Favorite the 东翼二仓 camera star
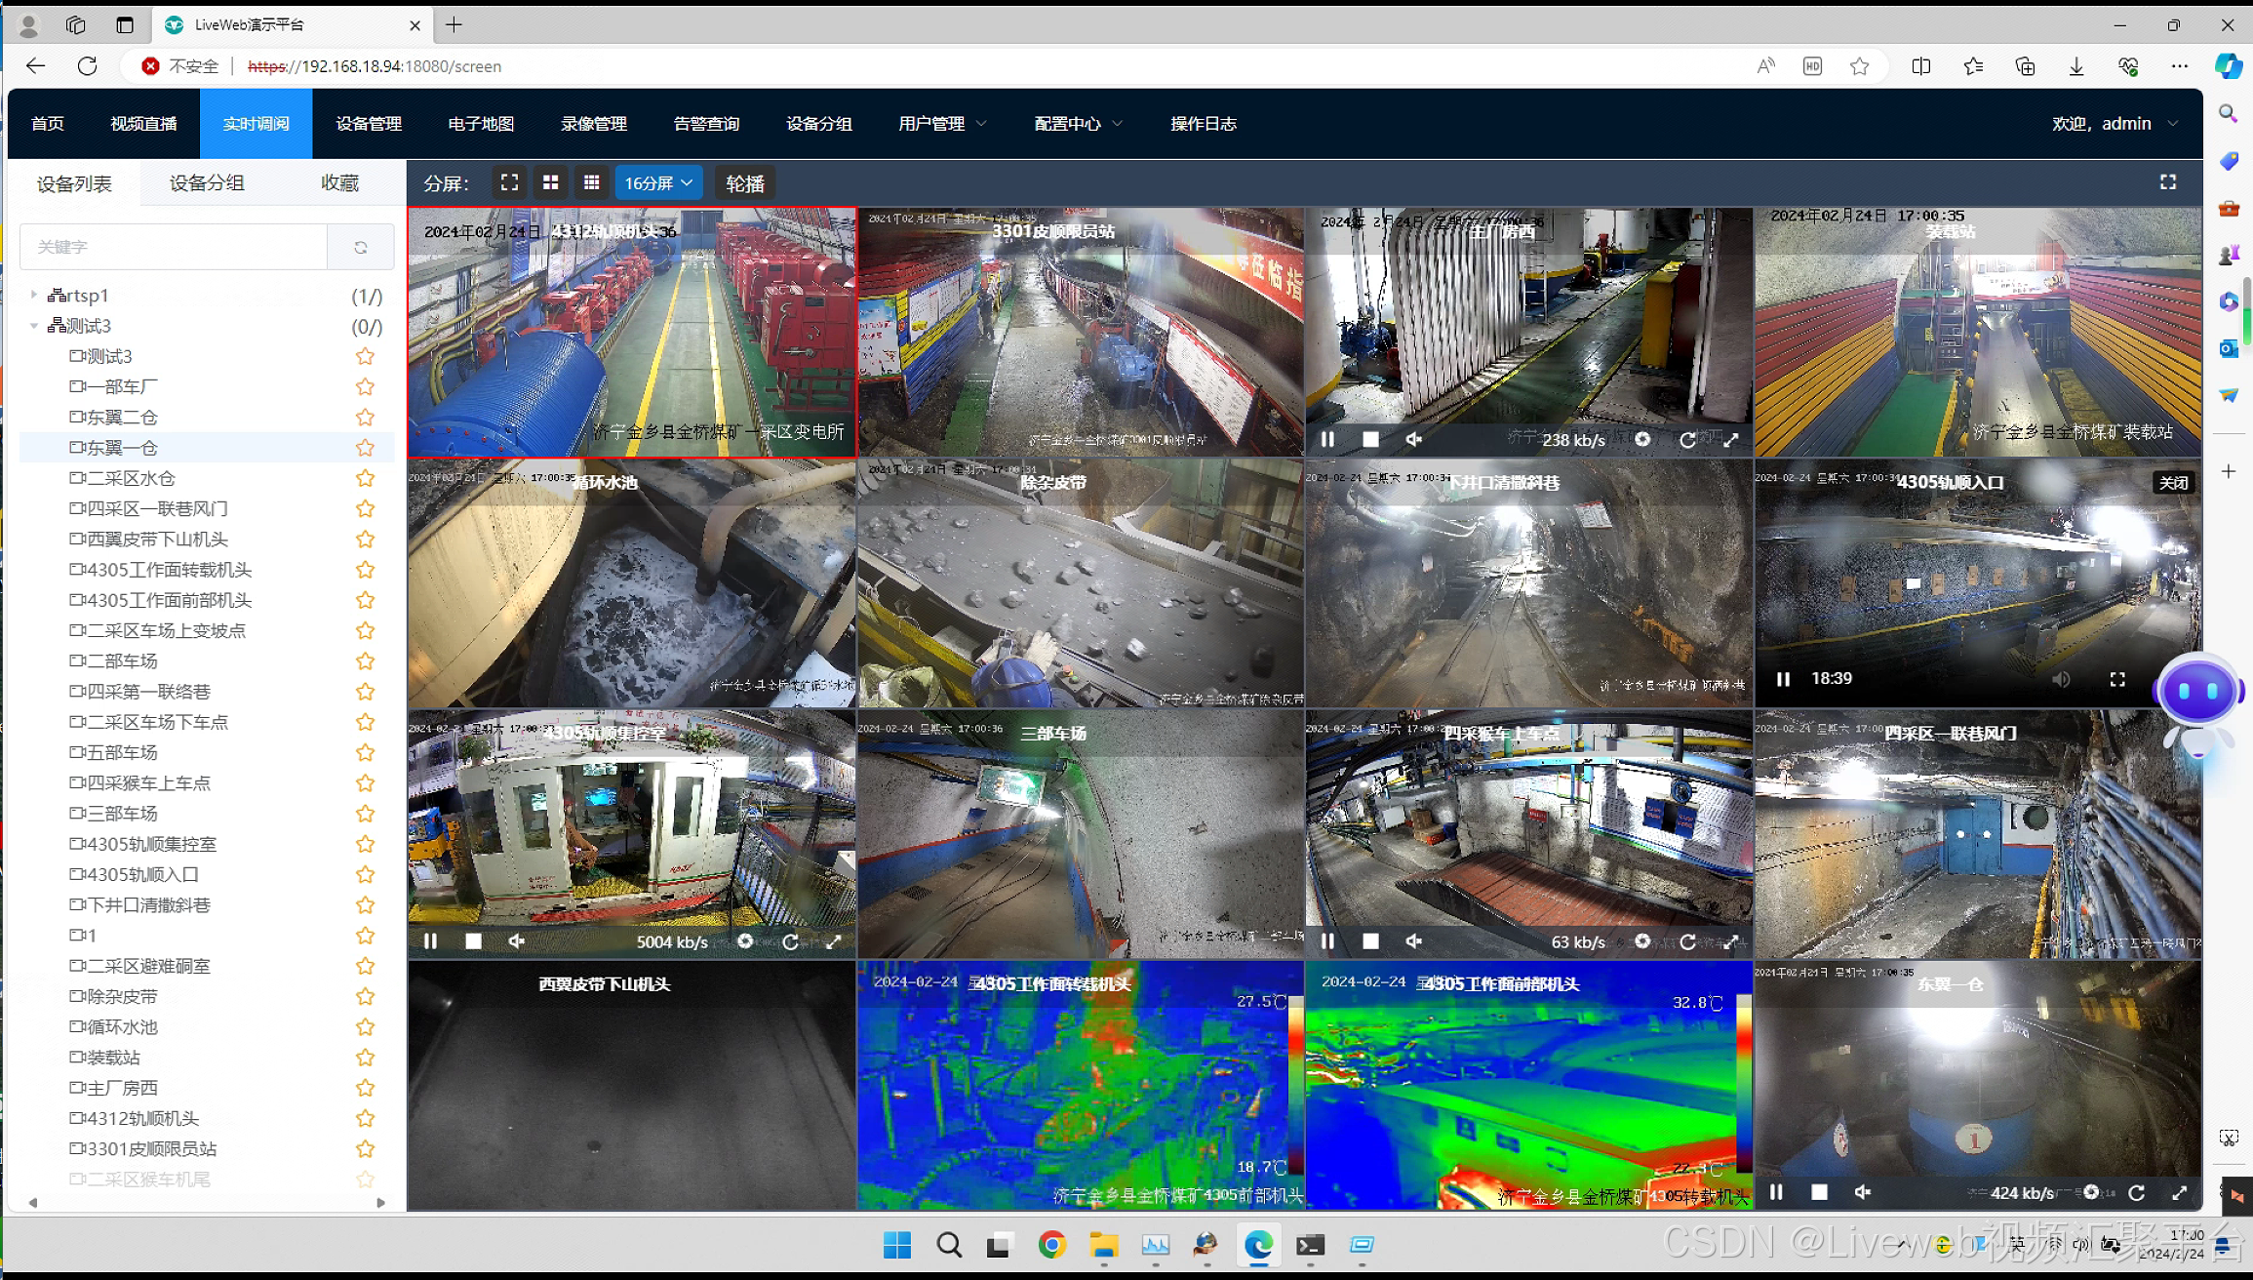The image size is (2253, 1280). coord(365,417)
